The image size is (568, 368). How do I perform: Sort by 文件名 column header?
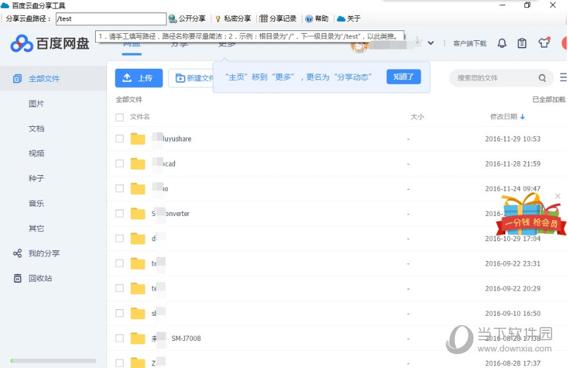point(140,117)
